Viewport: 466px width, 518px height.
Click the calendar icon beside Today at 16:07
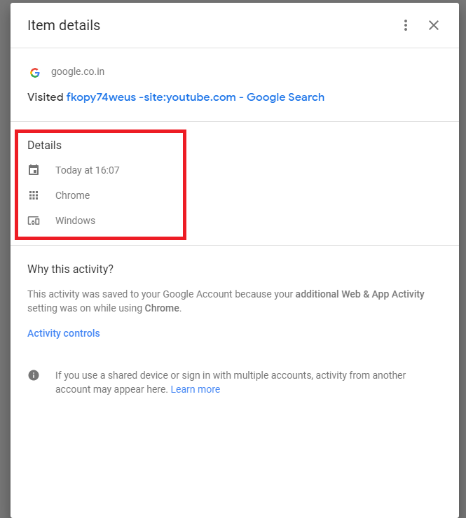click(x=34, y=170)
